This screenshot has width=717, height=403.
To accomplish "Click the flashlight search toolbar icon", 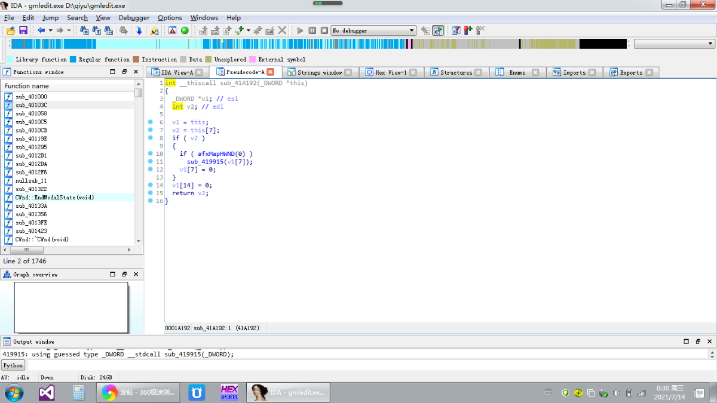I will tap(155, 30).
